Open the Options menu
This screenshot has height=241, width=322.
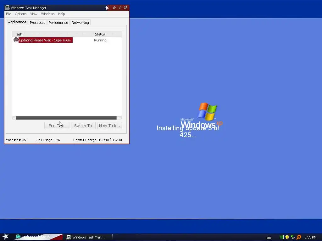coord(20,14)
